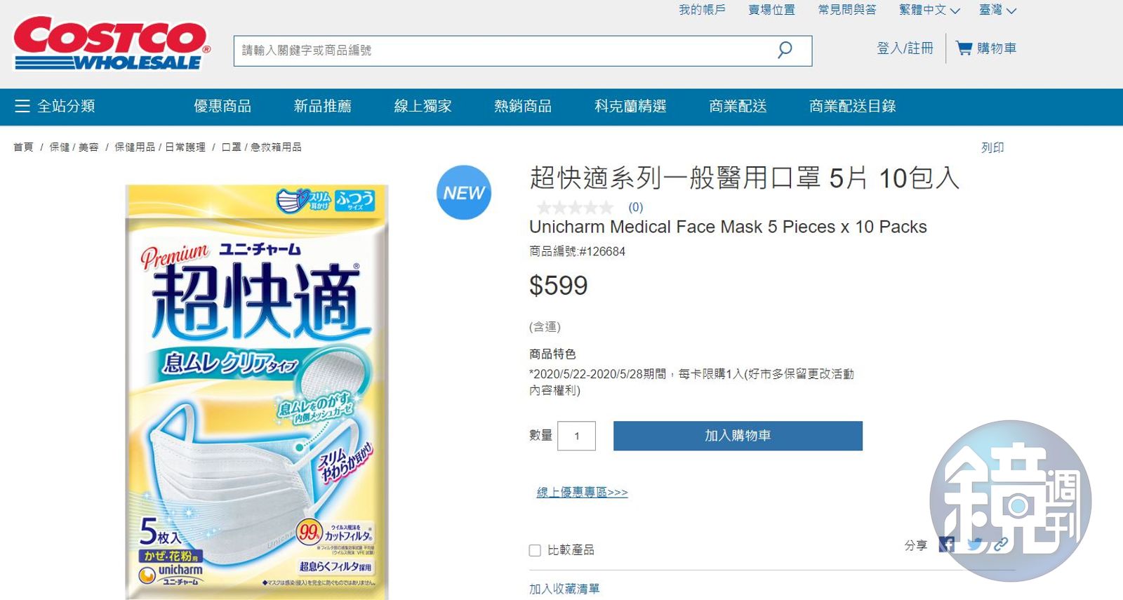Check the 比較產品 compare checkbox
This screenshot has width=1123, height=600.
tap(535, 550)
